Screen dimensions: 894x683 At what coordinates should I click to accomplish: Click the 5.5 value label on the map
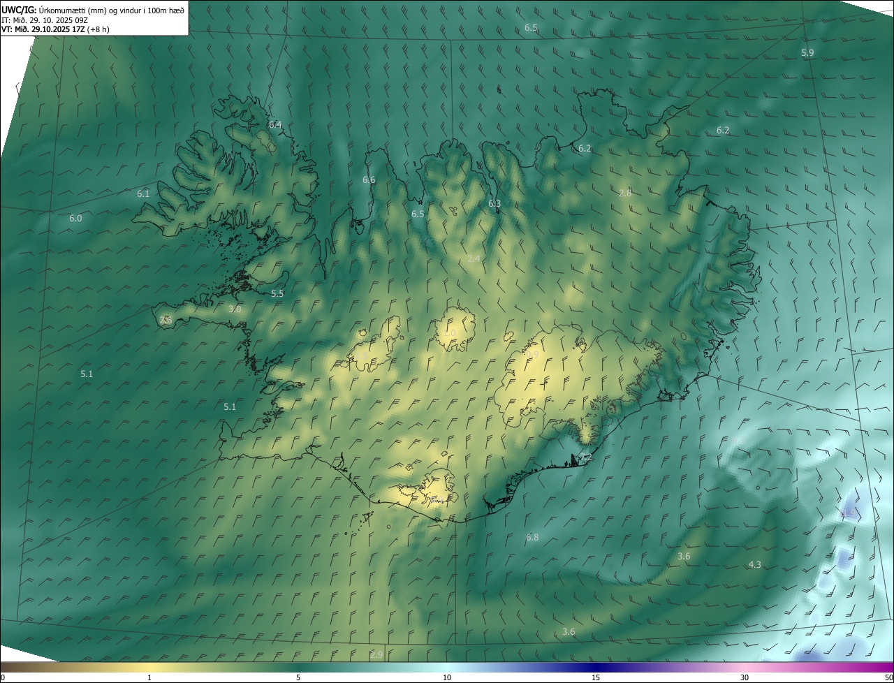coord(277,294)
